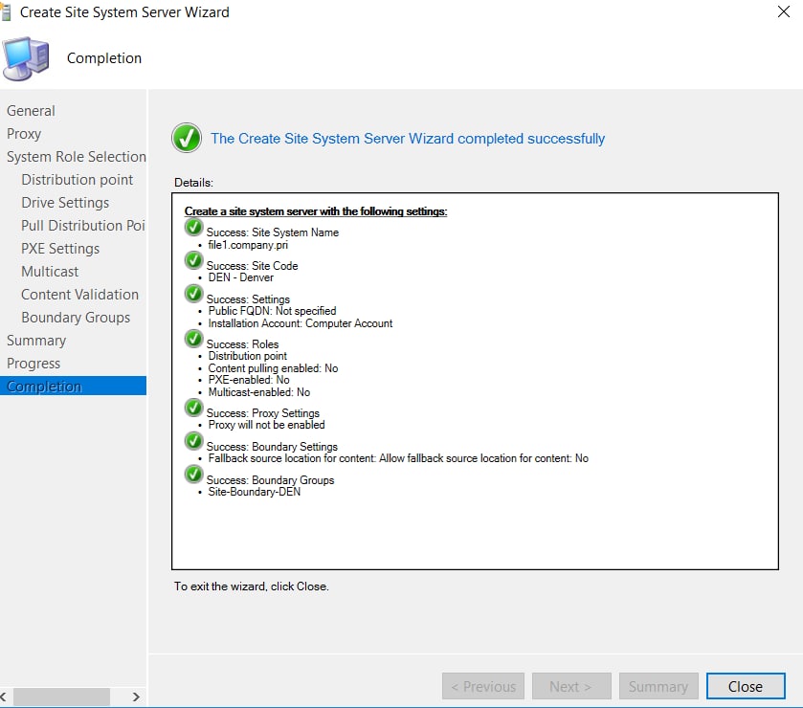Click sidebar scrollbar left arrow

4,697
